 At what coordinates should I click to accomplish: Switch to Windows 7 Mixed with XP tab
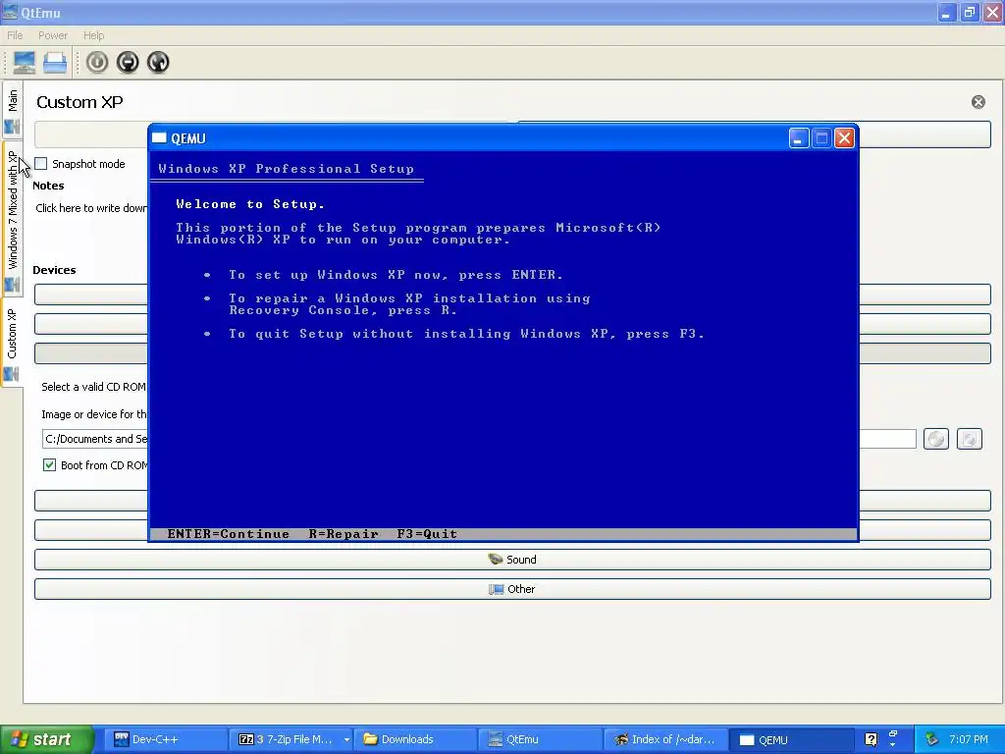(12, 218)
